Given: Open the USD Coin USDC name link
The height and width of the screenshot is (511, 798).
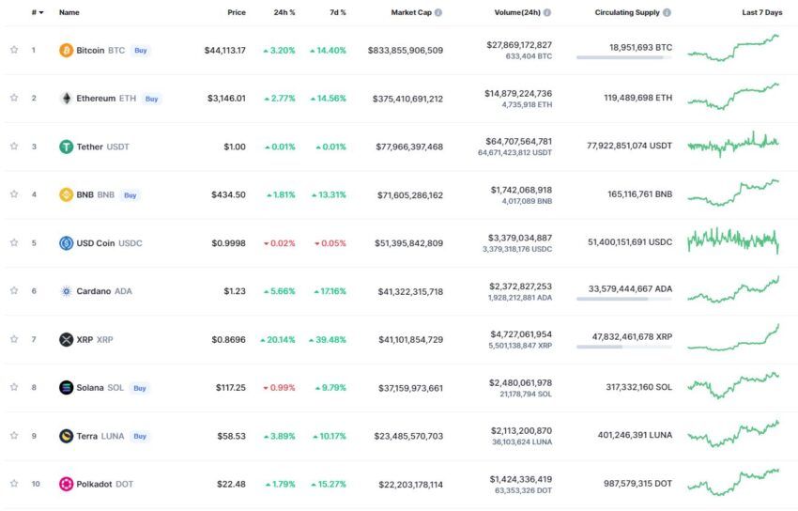Looking at the screenshot, I should click(110, 243).
